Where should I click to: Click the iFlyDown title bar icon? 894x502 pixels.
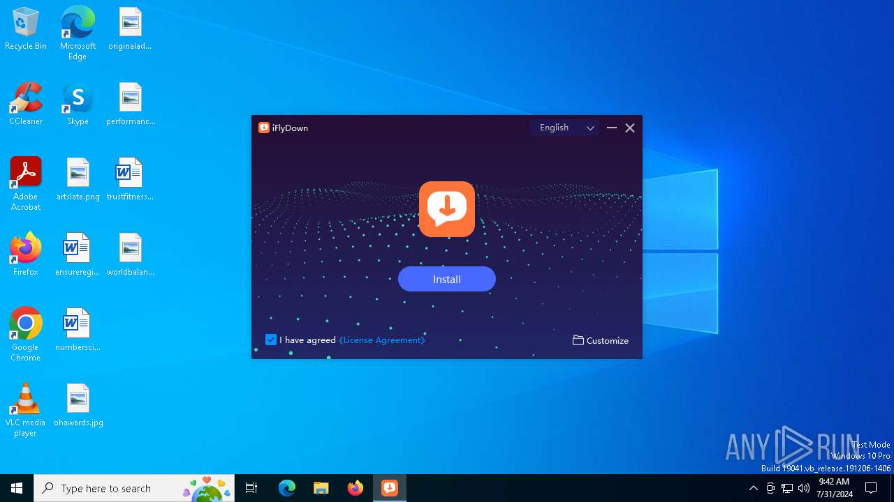[x=264, y=128]
